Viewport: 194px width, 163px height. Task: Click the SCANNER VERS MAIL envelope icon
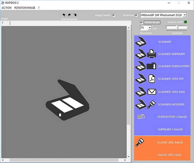tap(152, 92)
